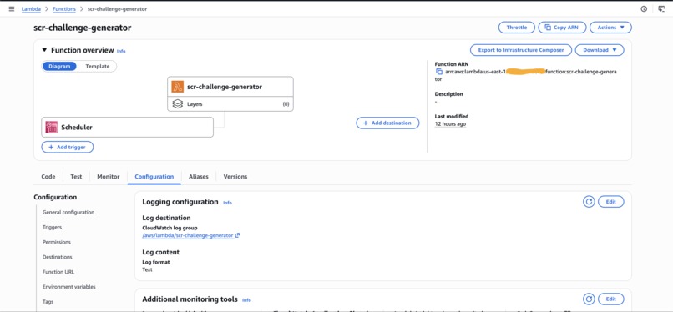Image resolution: width=673 pixels, height=312 pixels.
Task: Refresh the Additional monitoring tools panel
Action: point(589,299)
